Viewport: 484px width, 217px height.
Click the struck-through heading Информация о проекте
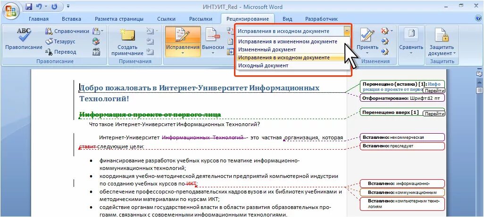coord(150,114)
